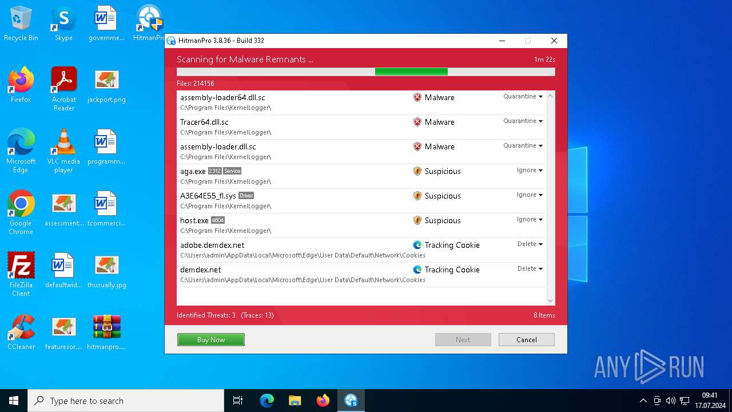Screen dimensions: 732x412
Task: Select the Tracer64.dll.sc entry
Action: tap(361, 127)
